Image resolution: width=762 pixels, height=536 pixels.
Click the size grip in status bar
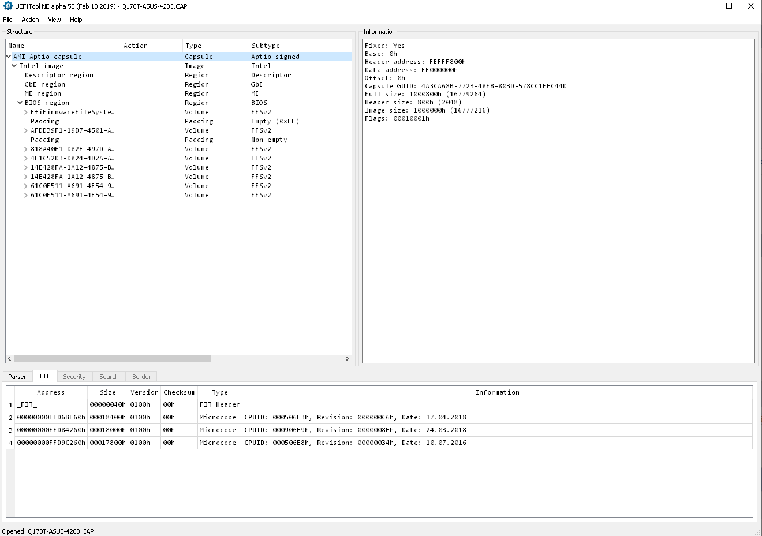pyautogui.click(x=757, y=531)
